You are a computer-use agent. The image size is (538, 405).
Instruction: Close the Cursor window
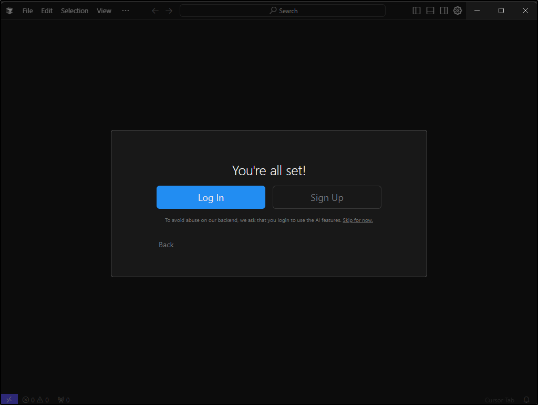525,11
